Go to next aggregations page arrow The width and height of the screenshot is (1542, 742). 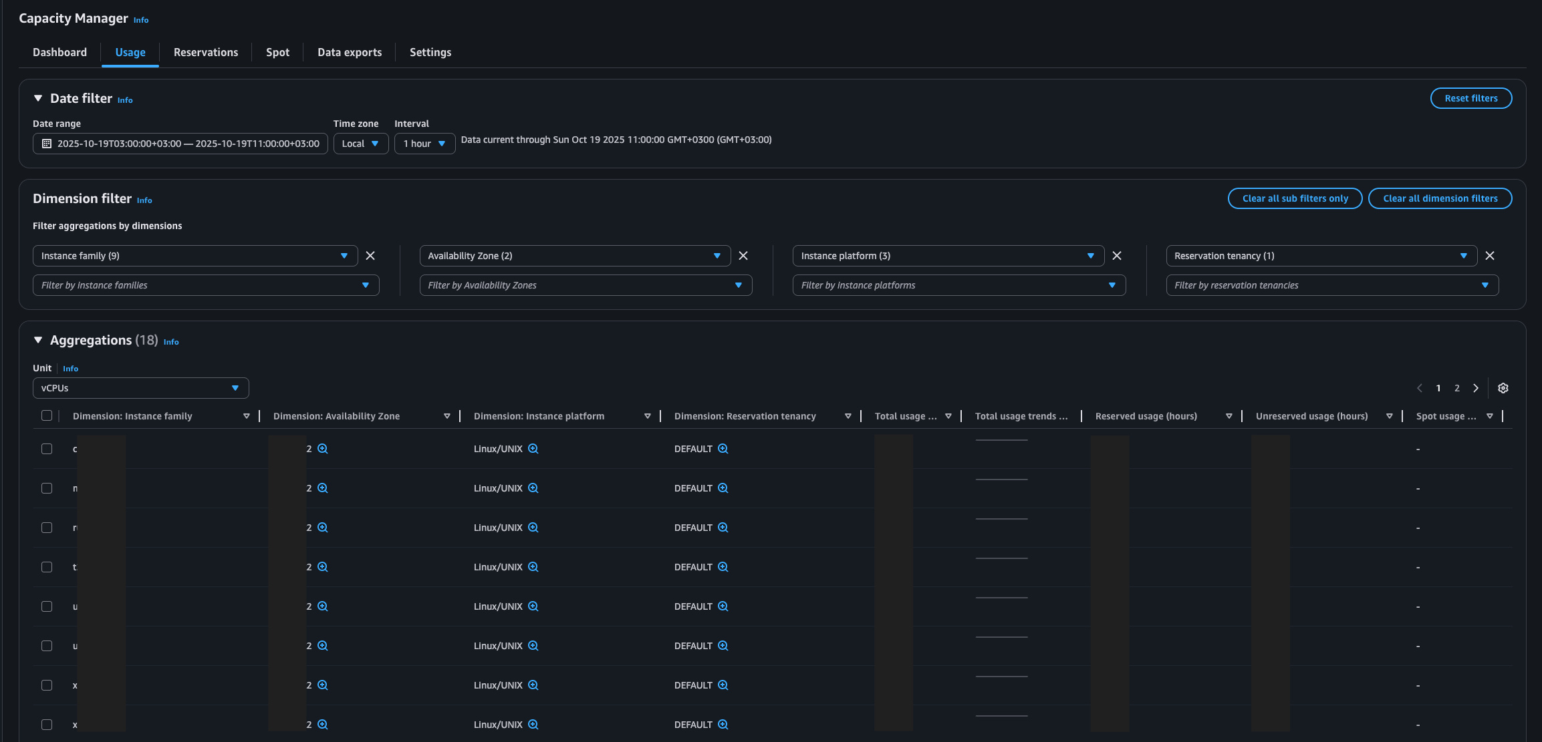pos(1476,388)
